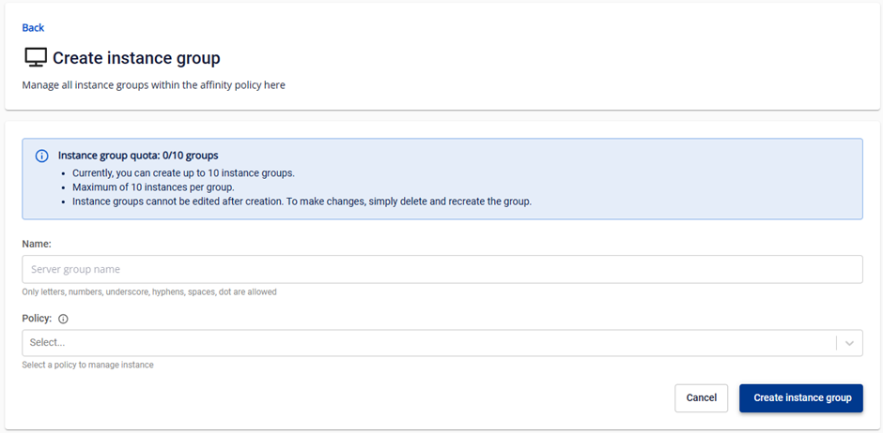Focus the Server group name input field
This screenshot has width=883, height=433.
[441, 269]
